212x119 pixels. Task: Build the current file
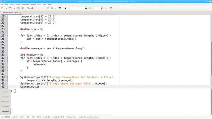click(52, 8)
